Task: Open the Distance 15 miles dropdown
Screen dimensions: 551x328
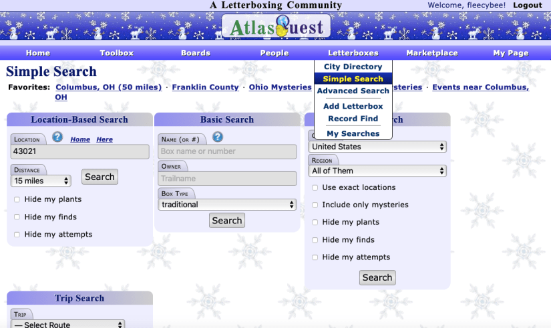Action: pyautogui.click(x=41, y=181)
